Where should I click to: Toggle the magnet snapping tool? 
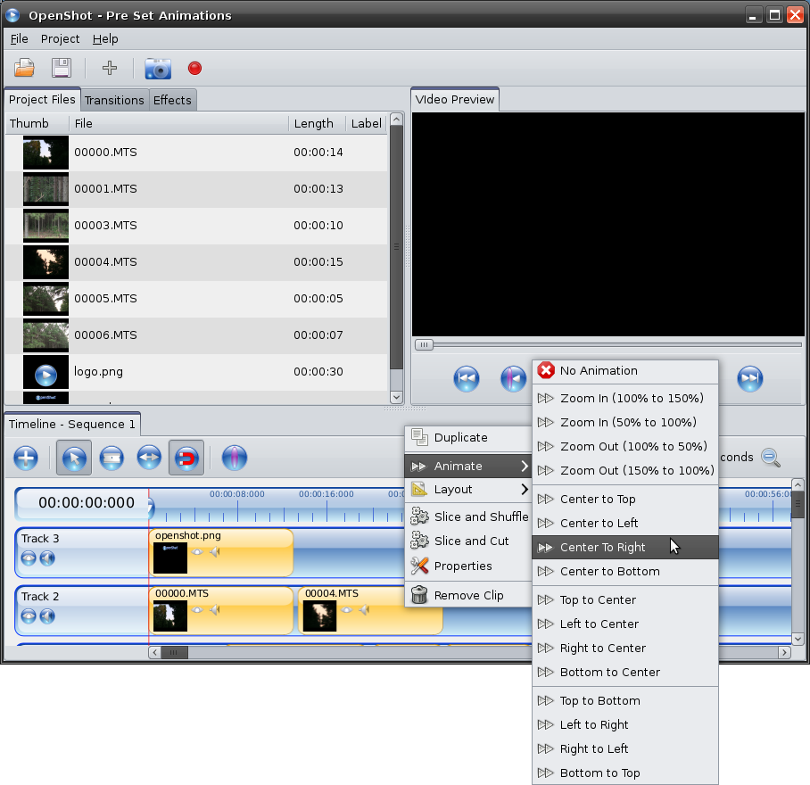point(186,459)
